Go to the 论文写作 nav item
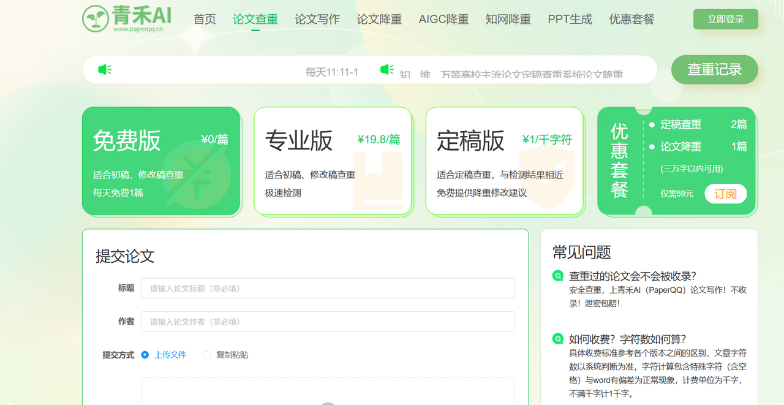The width and height of the screenshot is (784, 405). [317, 19]
